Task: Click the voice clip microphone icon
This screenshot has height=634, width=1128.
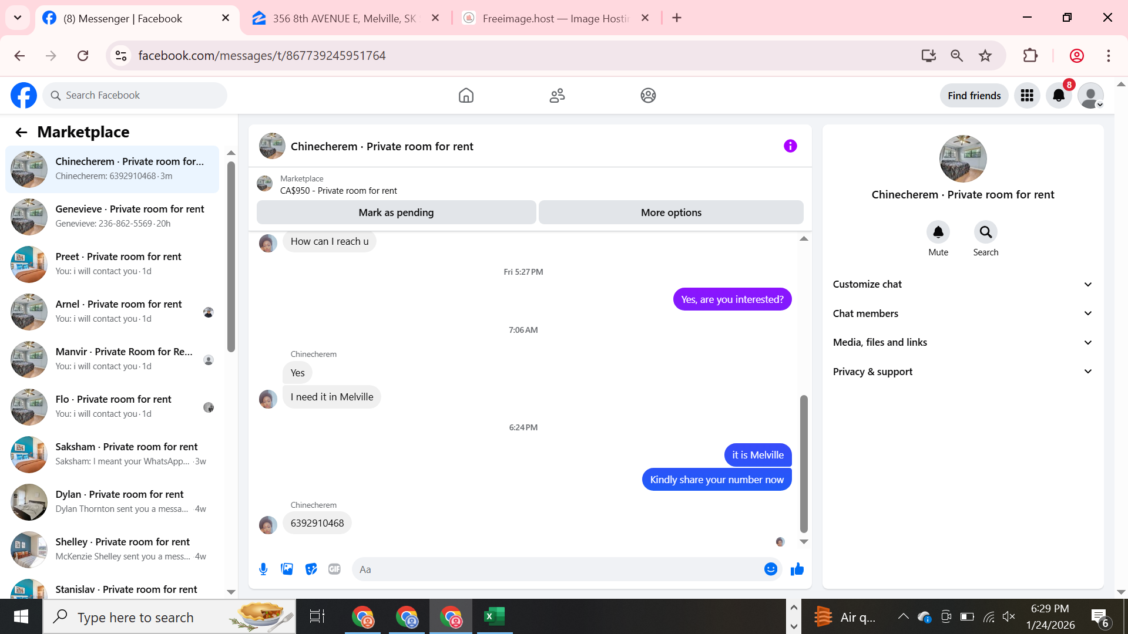Action: [263, 569]
